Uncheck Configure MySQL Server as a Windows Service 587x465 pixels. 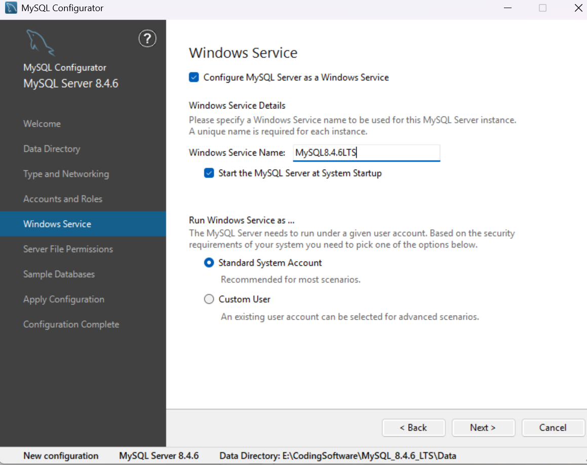[x=193, y=77]
